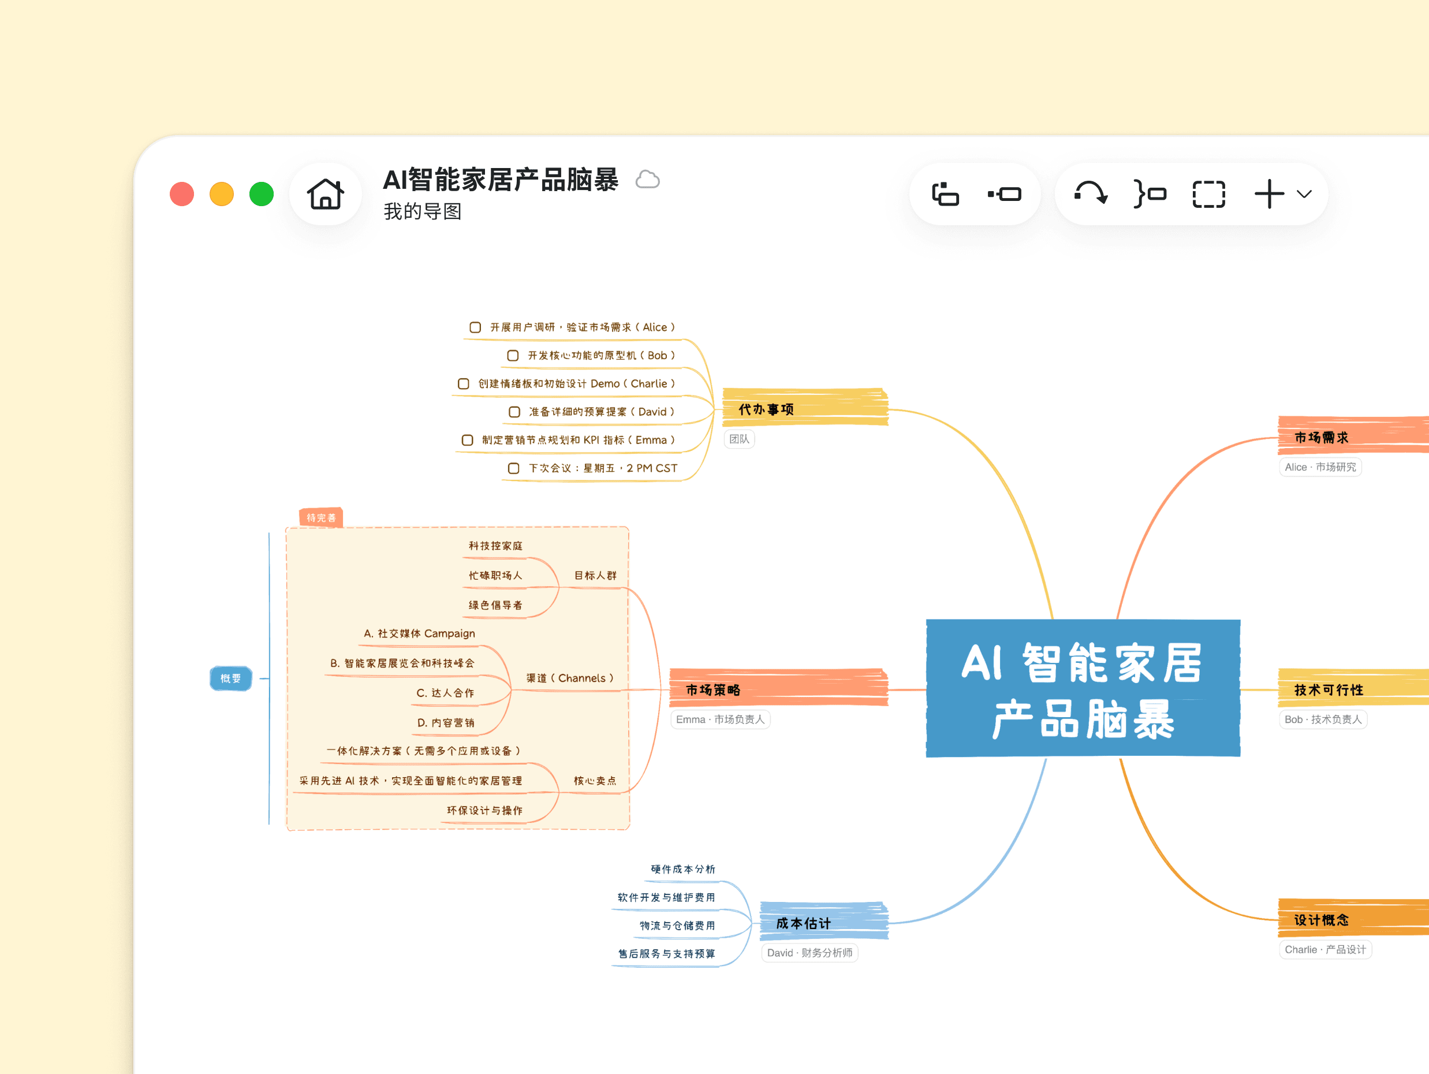Image resolution: width=1429 pixels, height=1074 pixels.
Task: Select the 环保设计与操作 node
Action: click(484, 810)
